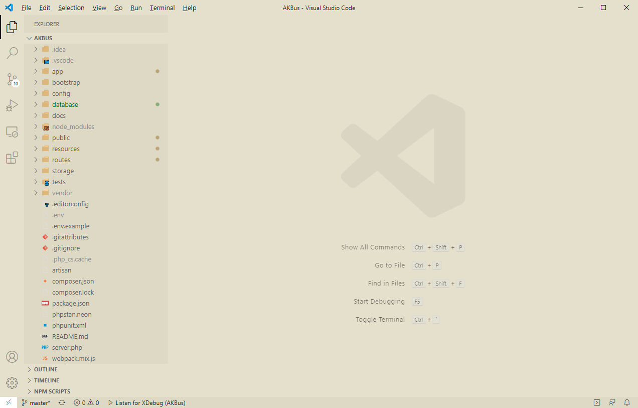638x408 pixels.
Task: Click the feedback icon in status bar
Action: click(612, 402)
